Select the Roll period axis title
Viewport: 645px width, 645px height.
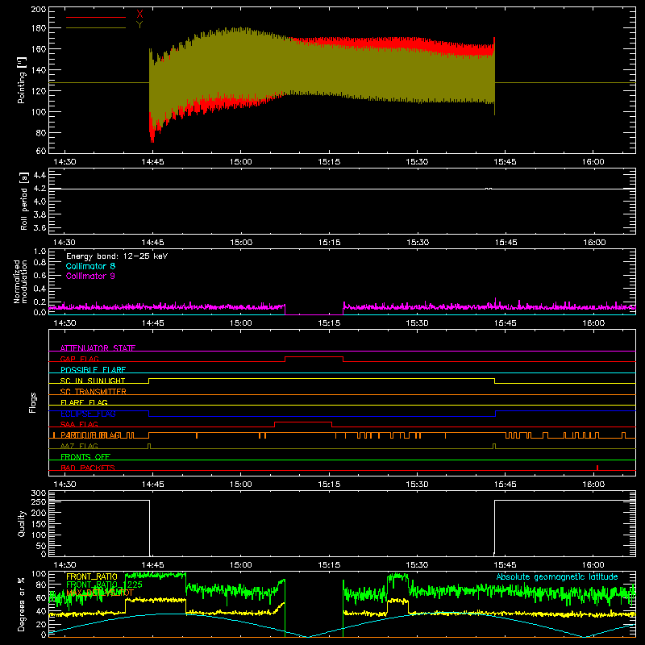pyautogui.click(x=24, y=201)
